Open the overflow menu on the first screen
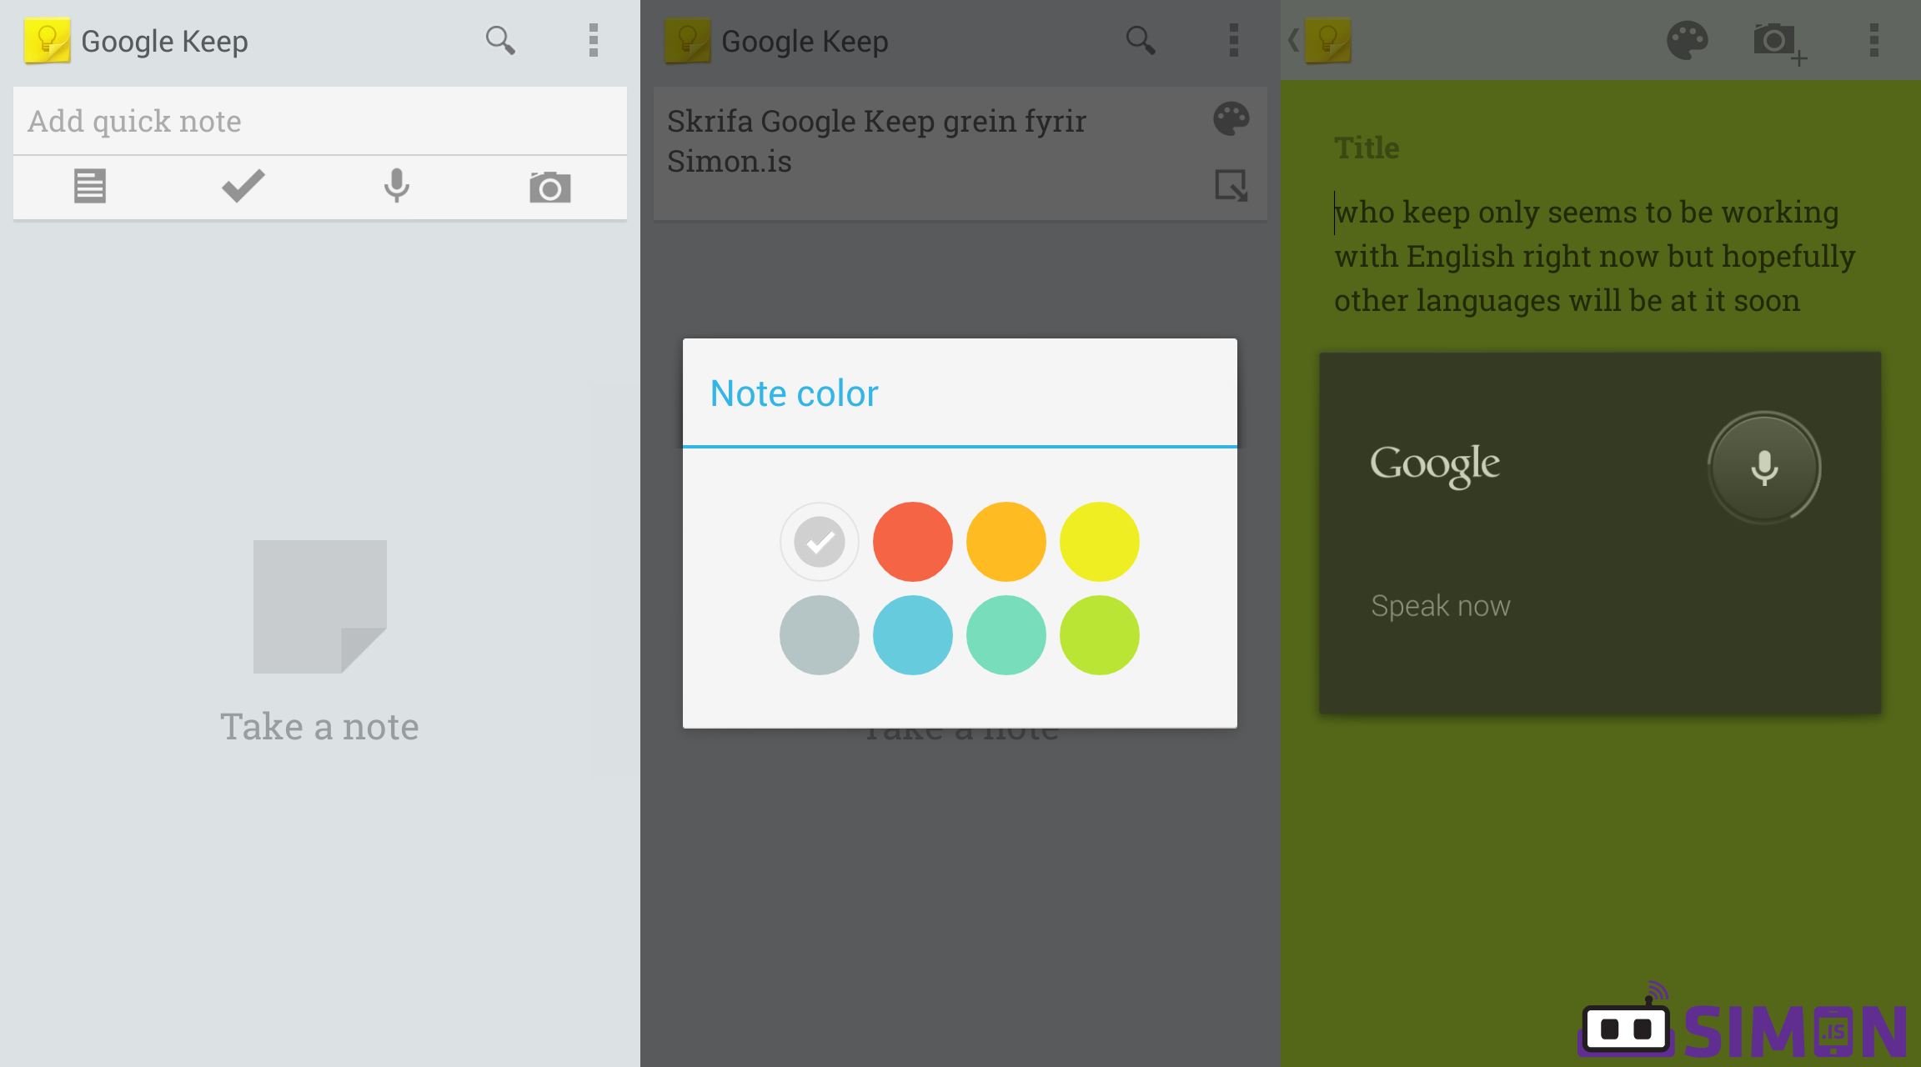The height and width of the screenshot is (1067, 1921). tap(594, 40)
